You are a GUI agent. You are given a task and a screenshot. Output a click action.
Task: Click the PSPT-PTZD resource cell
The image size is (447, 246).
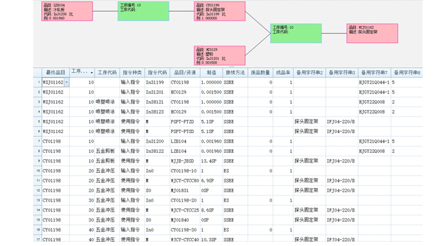(185, 122)
